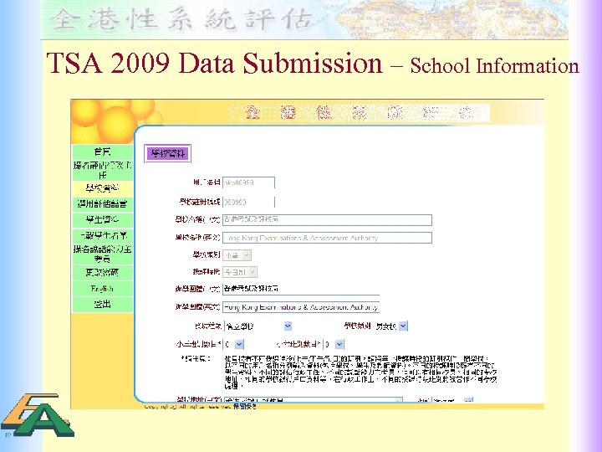Open the 學生資料 sidebar menu item
Viewport: 602px width, 452px height.
pos(102,219)
